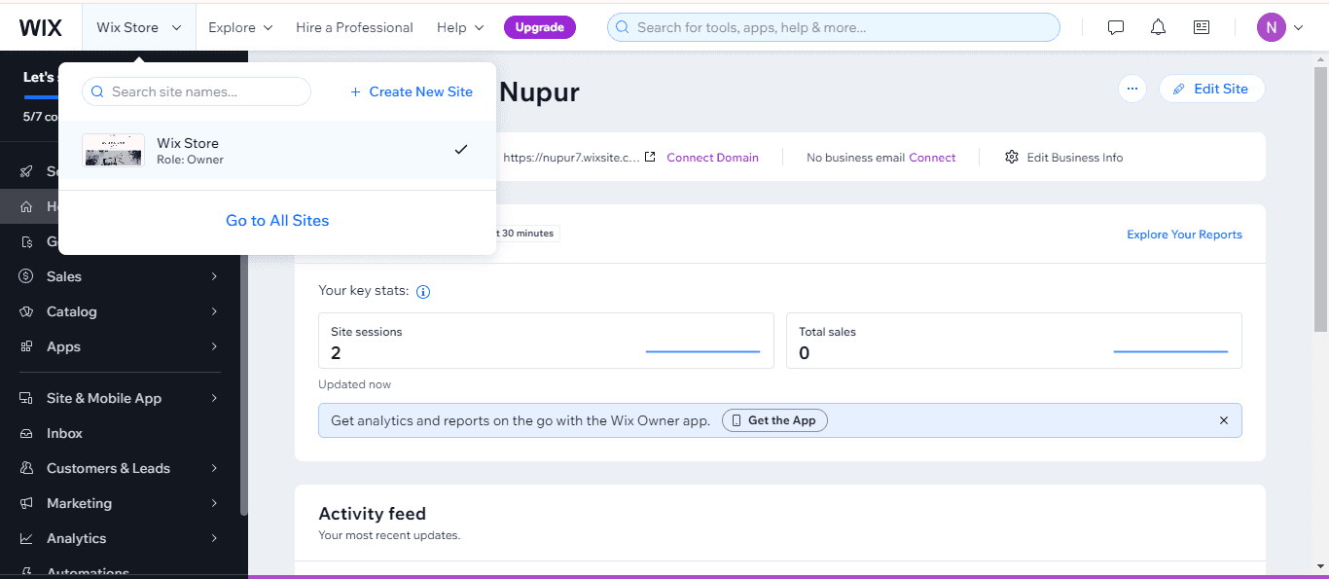Expand the Apps submenu chevron
Screen dimensions: 1329x579
coord(214,346)
